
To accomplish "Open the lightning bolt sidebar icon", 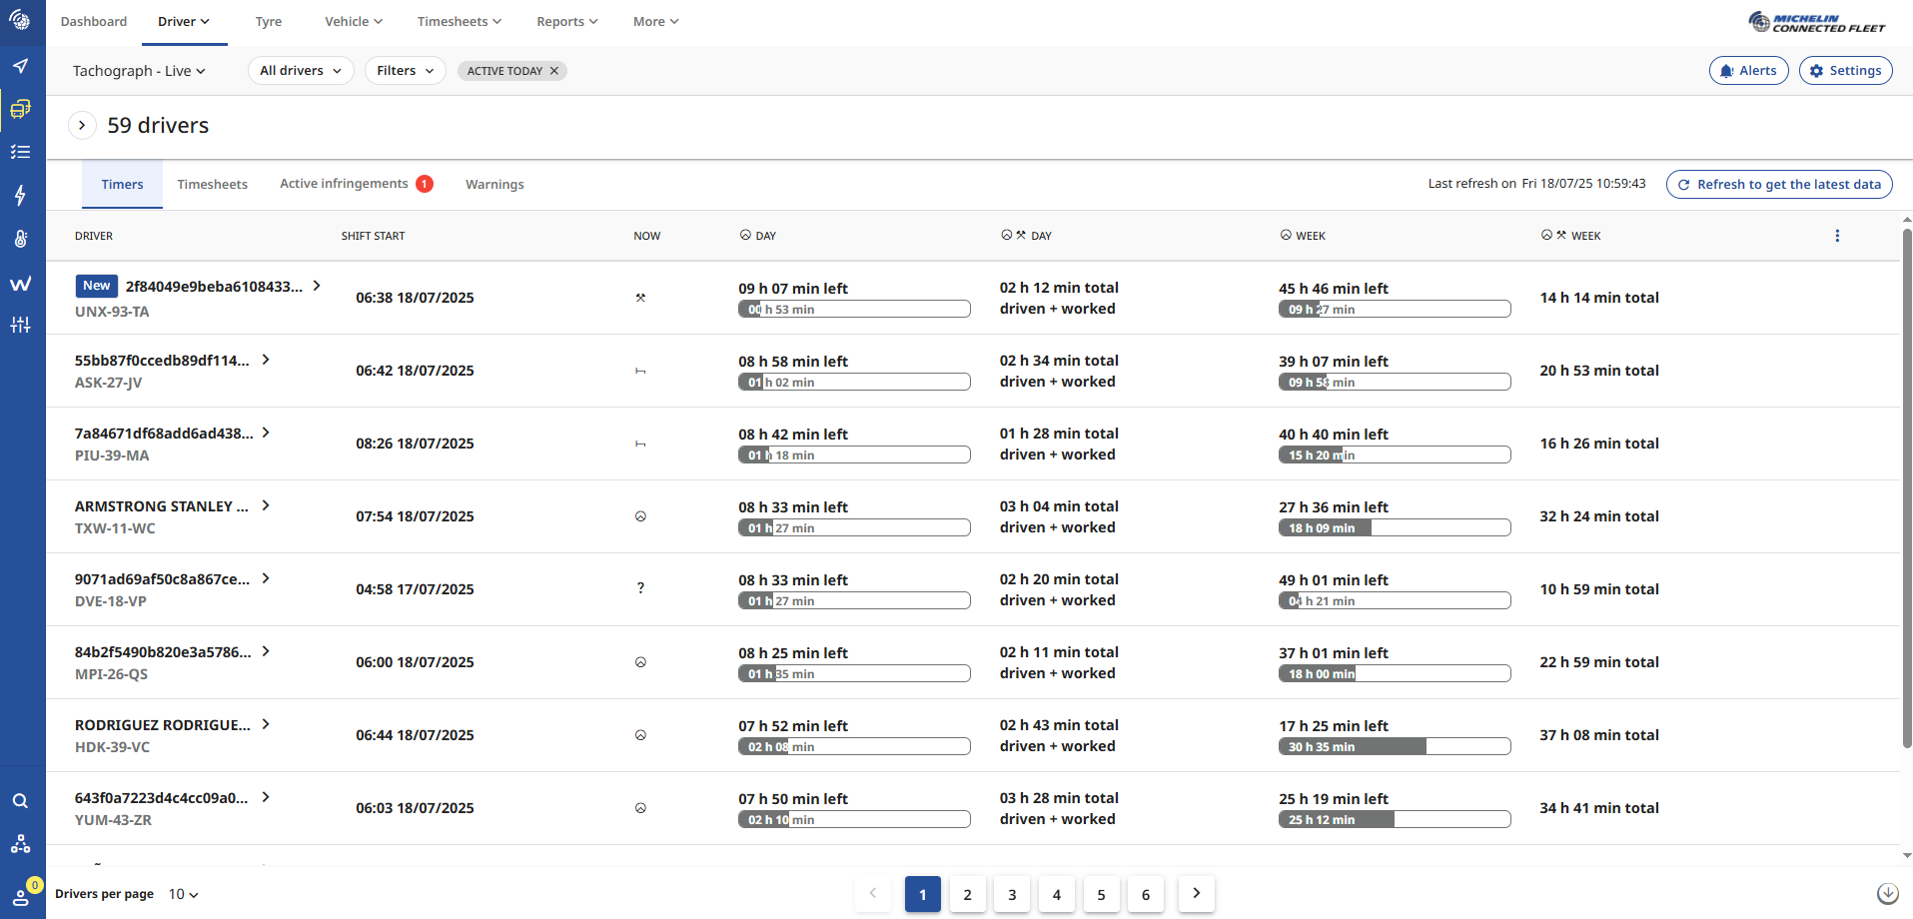I will coord(20,195).
